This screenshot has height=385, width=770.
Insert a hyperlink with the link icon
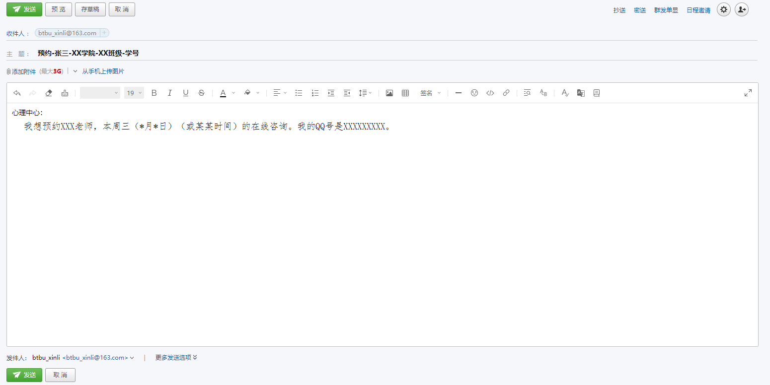[506, 93]
